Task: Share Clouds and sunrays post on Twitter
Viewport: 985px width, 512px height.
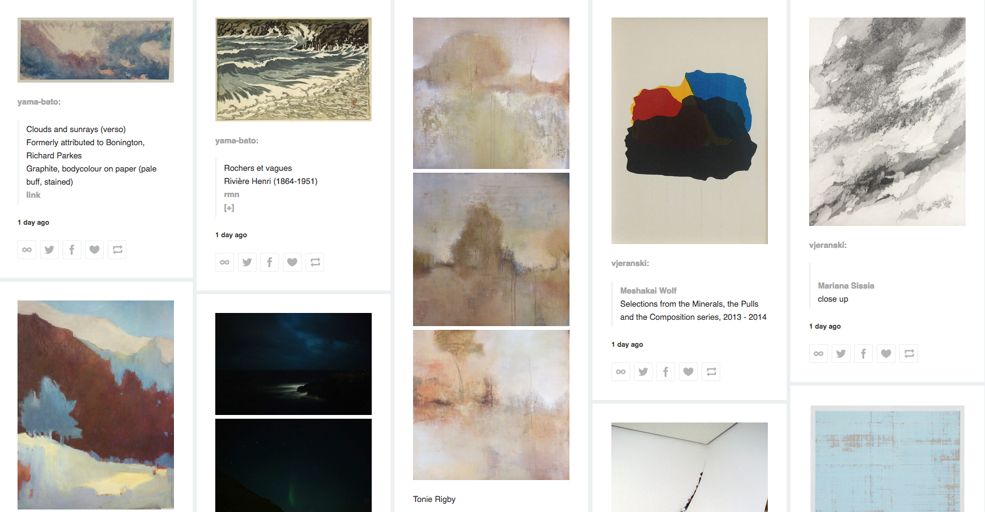Action: coord(49,250)
